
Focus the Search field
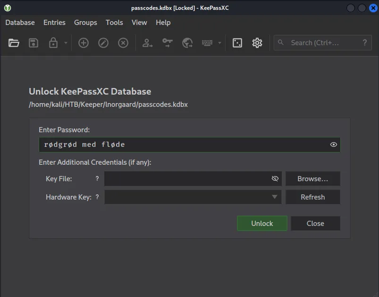pos(322,43)
